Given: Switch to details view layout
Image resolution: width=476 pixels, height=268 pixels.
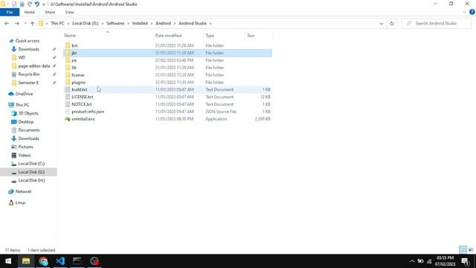Looking at the screenshot, I should [x=463, y=250].
